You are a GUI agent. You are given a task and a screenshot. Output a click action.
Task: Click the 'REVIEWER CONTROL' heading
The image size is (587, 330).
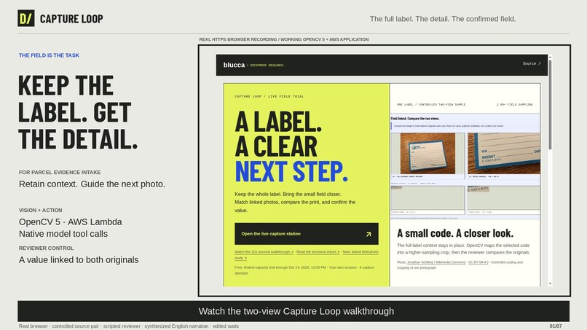(x=46, y=248)
